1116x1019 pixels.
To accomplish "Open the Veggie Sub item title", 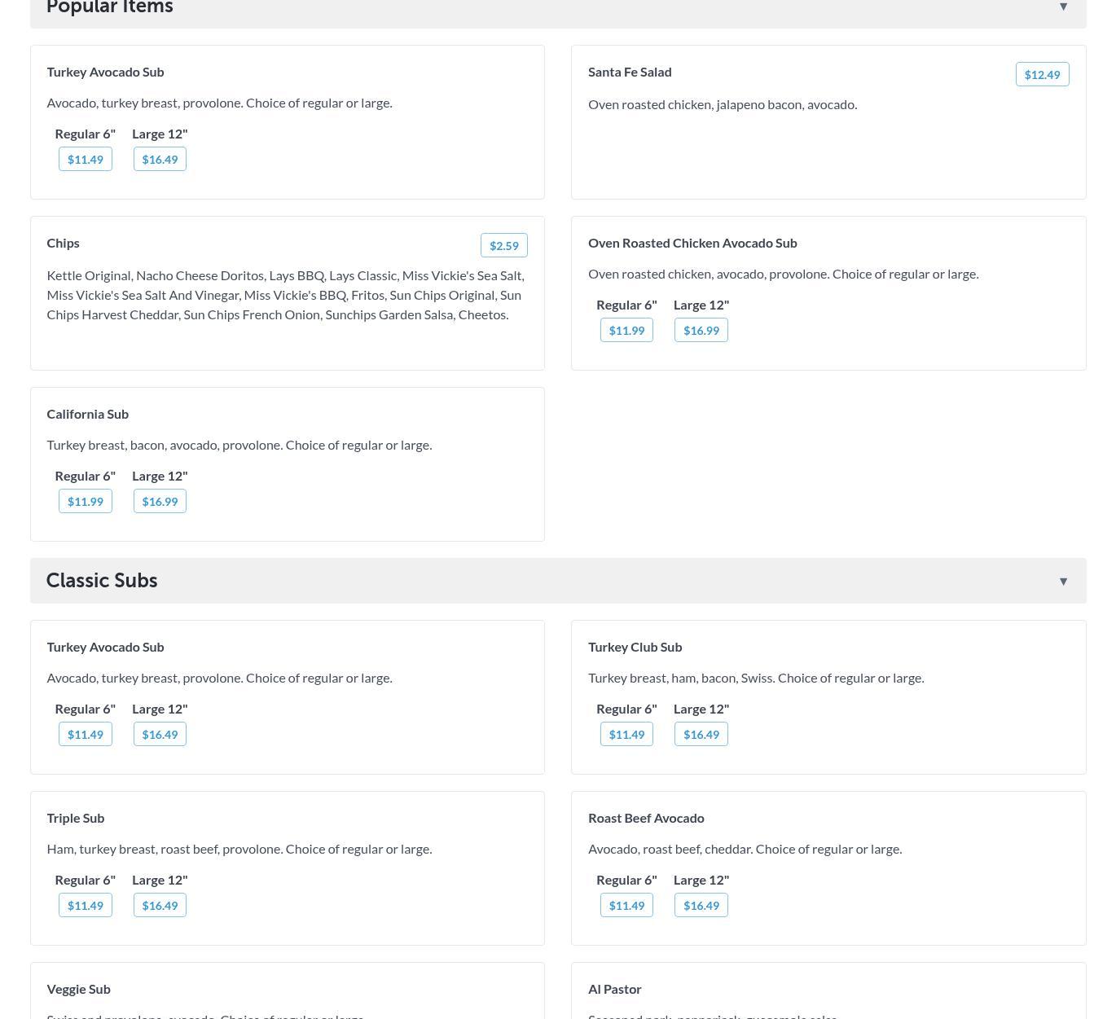I will pyautogui.click(x=78, y=989).
